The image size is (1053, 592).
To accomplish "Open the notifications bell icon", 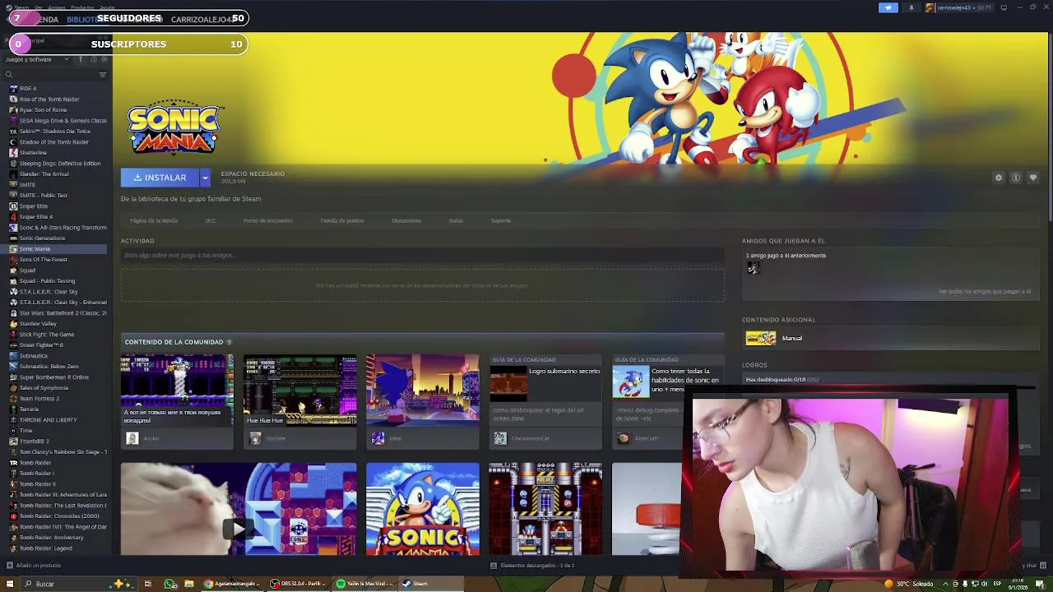I will (x=911, y=7).
